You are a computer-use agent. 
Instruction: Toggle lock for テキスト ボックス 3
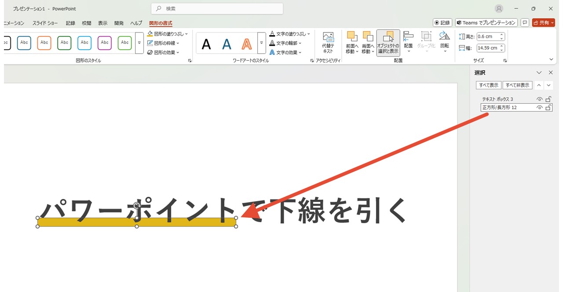pyautogui.click(x=548, y=99)
